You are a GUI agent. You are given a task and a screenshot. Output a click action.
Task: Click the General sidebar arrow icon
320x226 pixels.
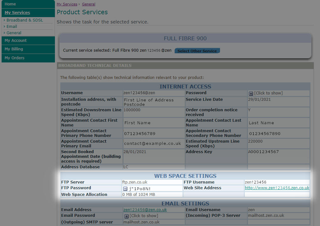(4, 33)
